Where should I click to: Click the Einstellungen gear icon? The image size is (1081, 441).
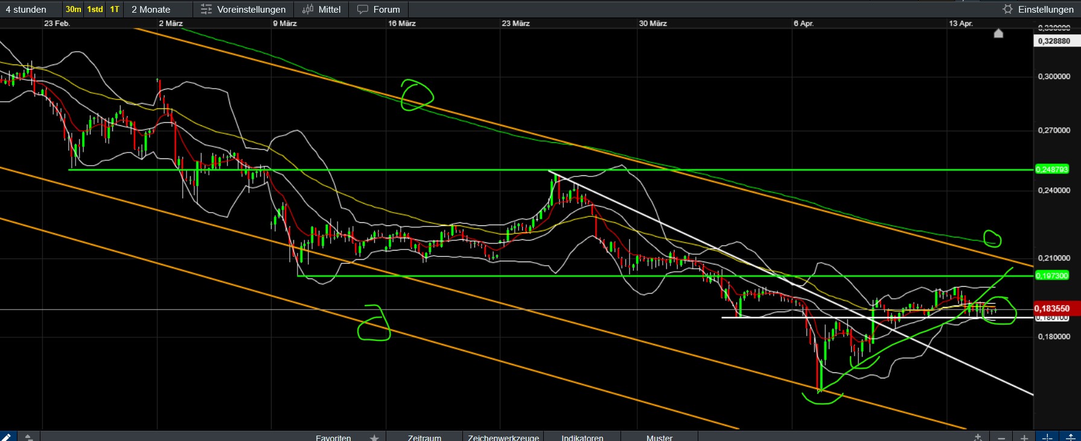tap(1007, 9)
